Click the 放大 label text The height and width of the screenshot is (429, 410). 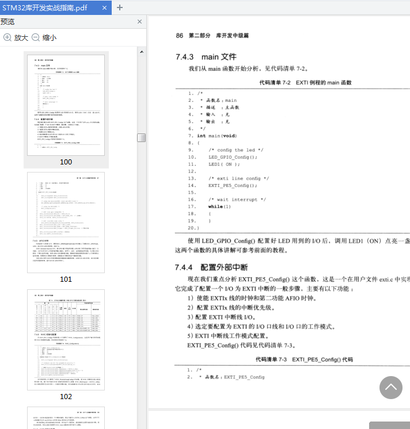click(x=21, y=38)
